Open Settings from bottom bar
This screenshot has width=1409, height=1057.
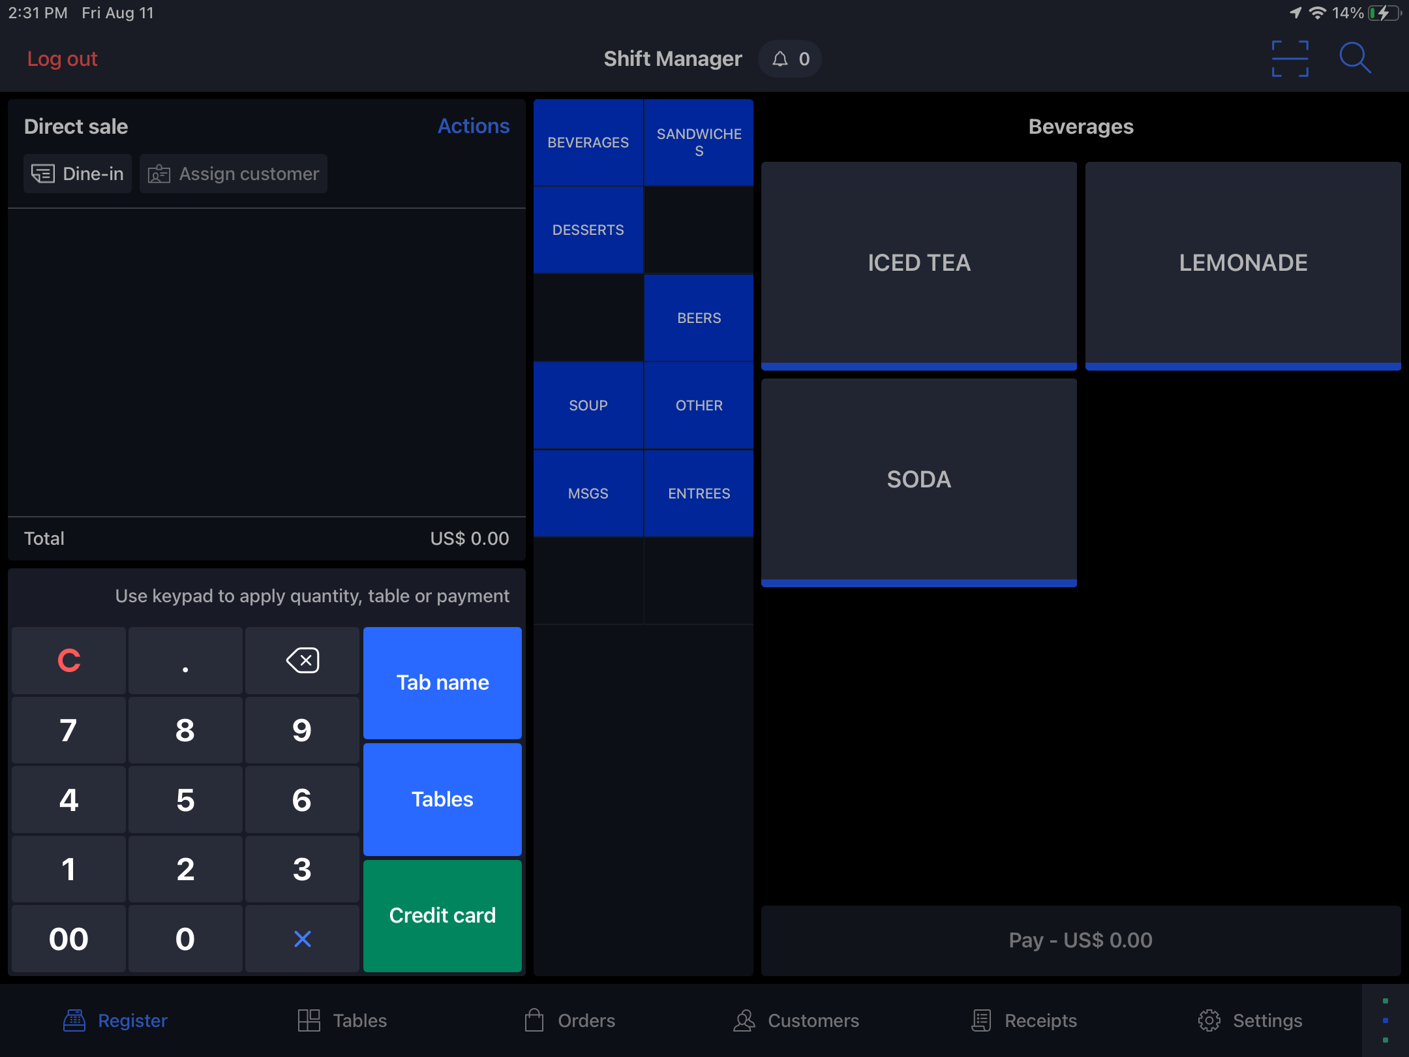click(x=1250, y=1020)
